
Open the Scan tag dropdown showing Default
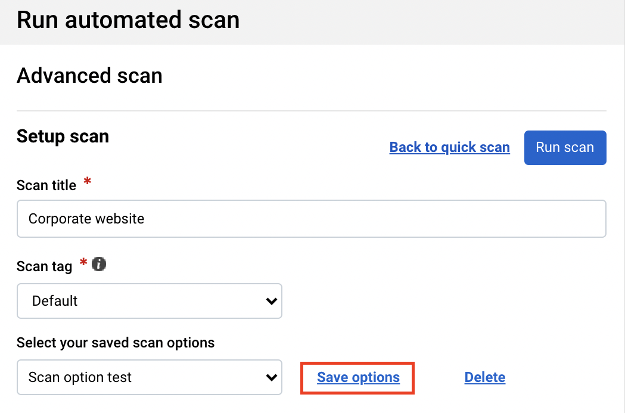click(x=149, y=301)
